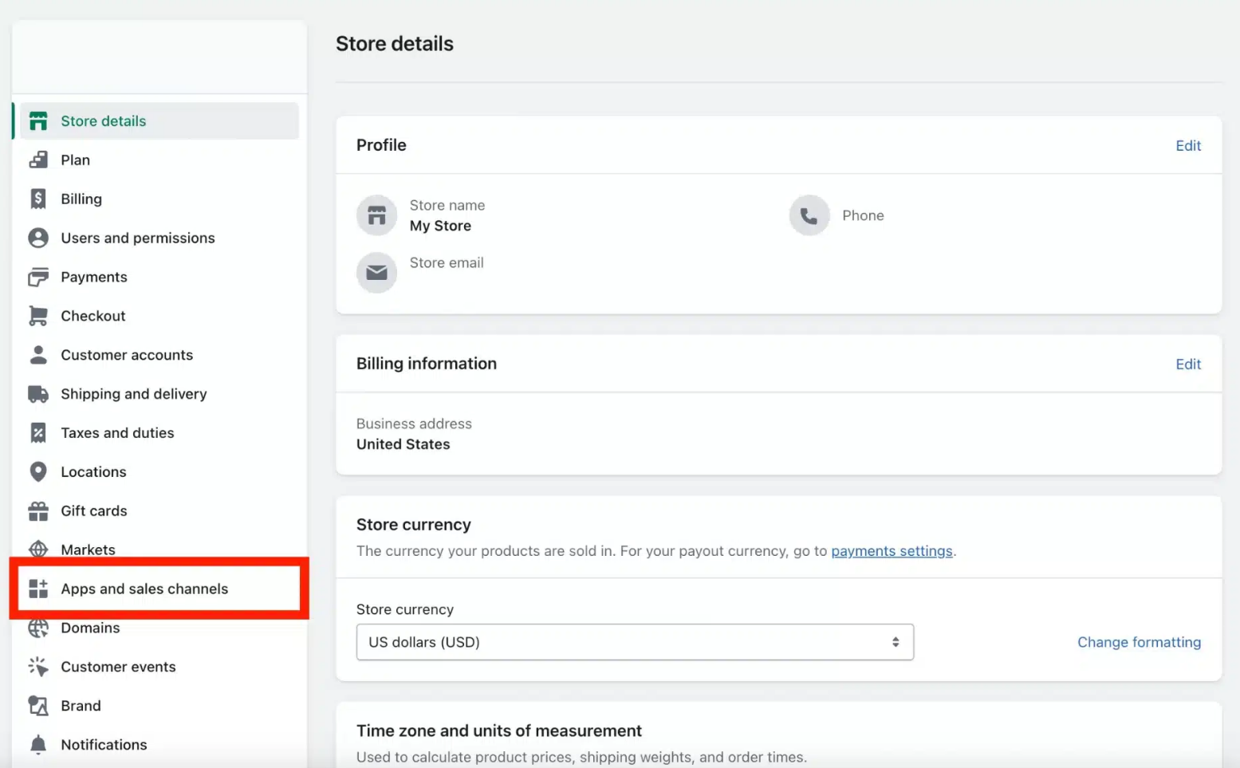Image resolution: width=1240 pixels, height=768 pixels.
Task: Open Apps and sales channels
Action: pyautogui.click(x=159, y=589)
